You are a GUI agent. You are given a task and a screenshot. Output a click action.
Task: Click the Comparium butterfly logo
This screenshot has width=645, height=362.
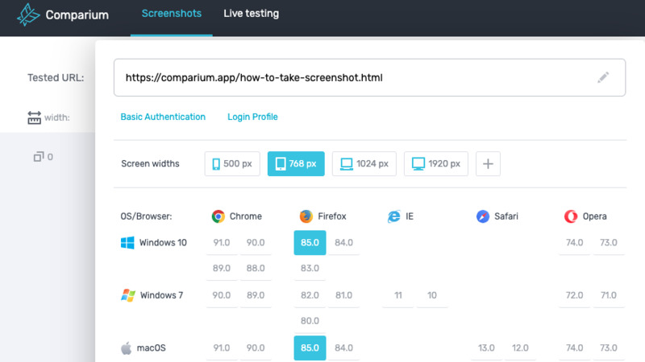(28, 14)
